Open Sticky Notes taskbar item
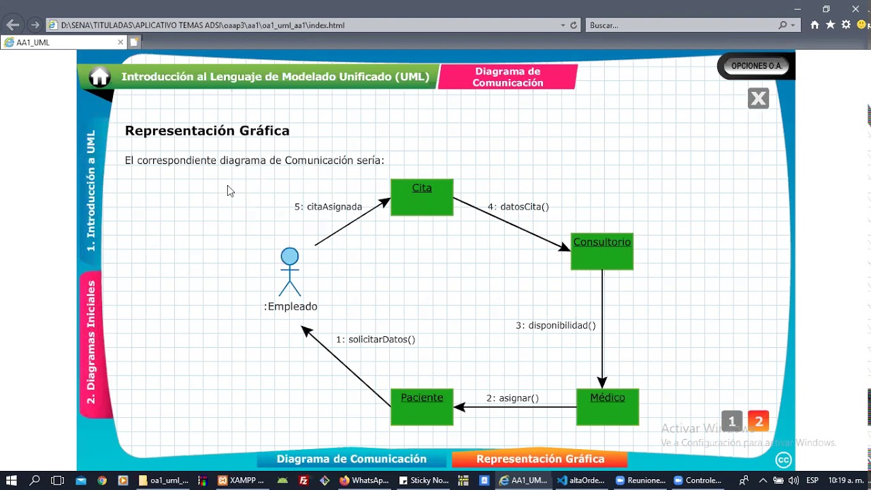871x490 pixels. point(424,480)
